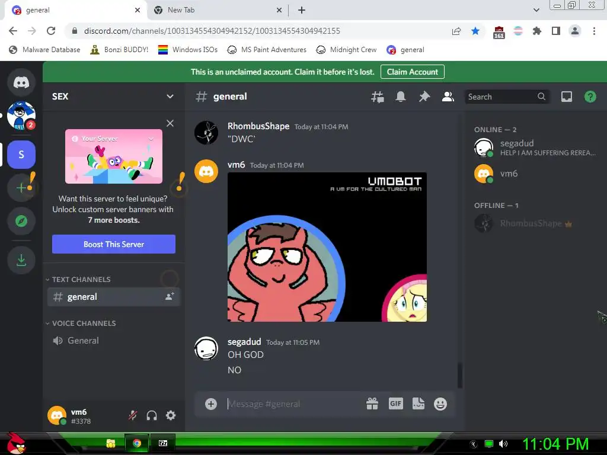Open vm6 profile in member list

coord(536,174)
